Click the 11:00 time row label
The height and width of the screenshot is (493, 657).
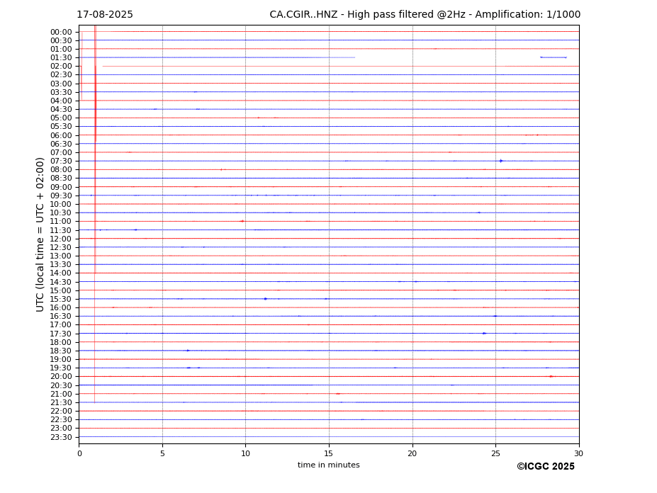[61, 222]
